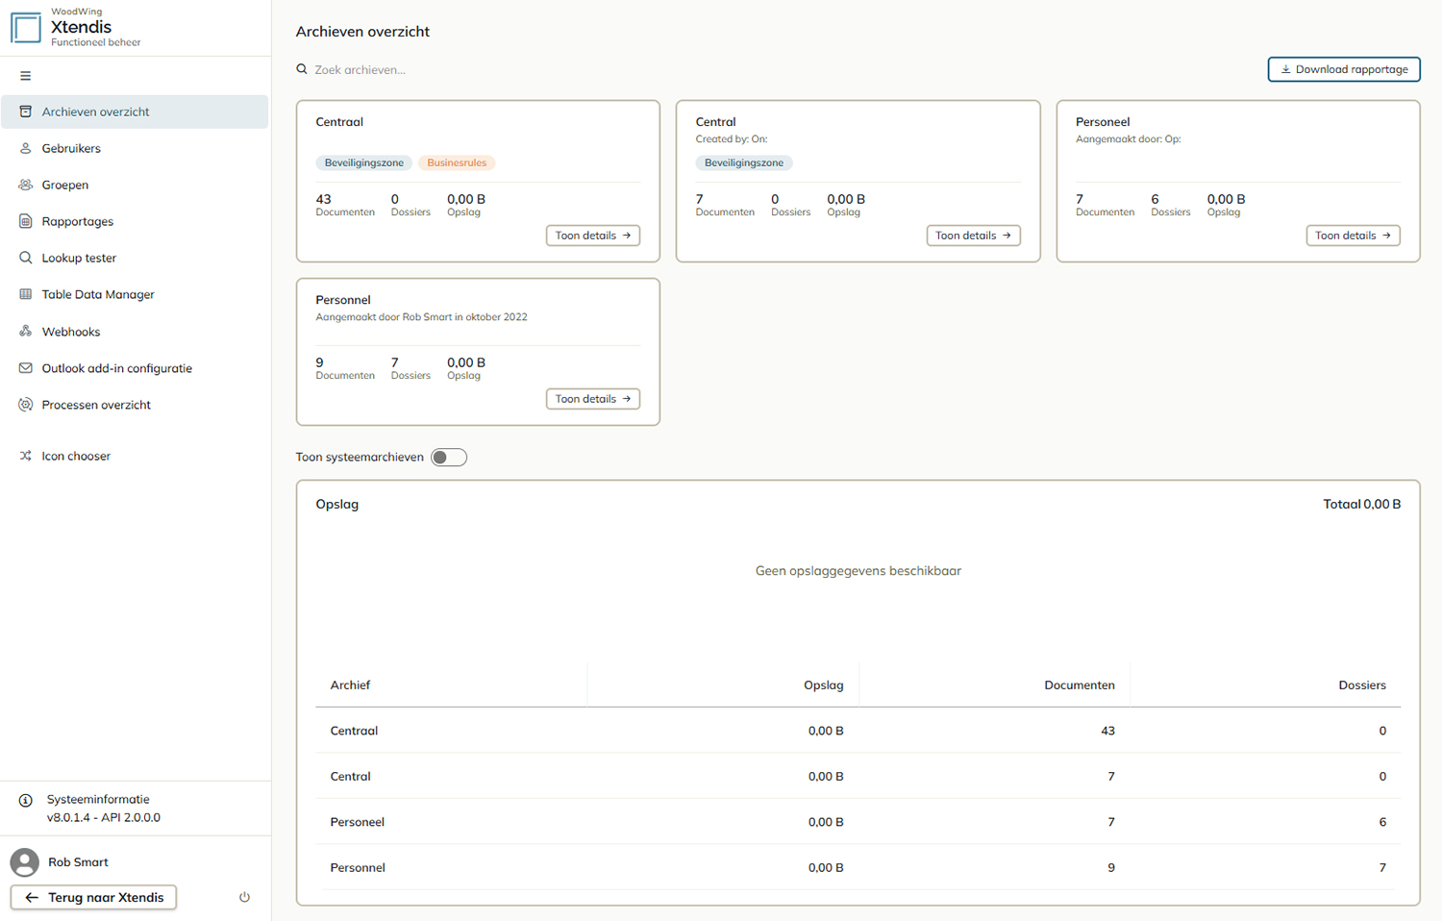This screenshot has height=921, width=1442.
Task: Click Terug naar Xtendis button
Action: [x=93, y=897]
